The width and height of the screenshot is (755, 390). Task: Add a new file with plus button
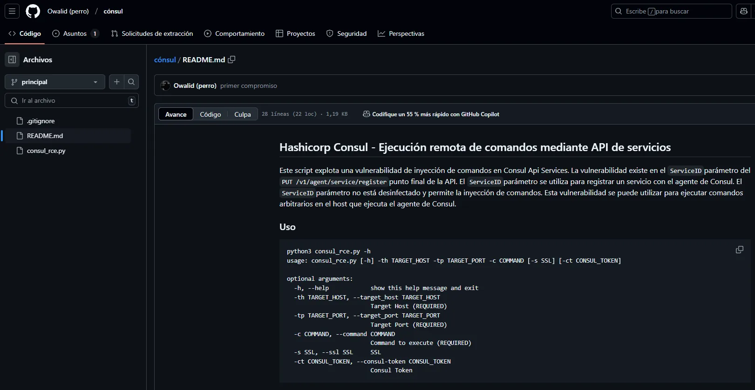(116, 82)
